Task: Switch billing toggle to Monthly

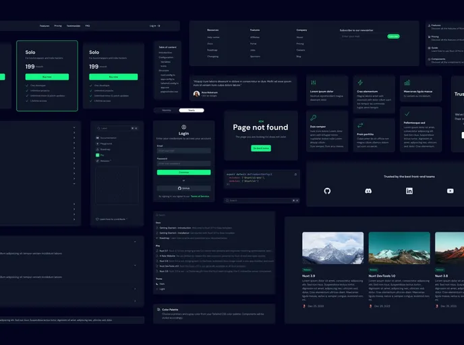Action: point(166,110)
